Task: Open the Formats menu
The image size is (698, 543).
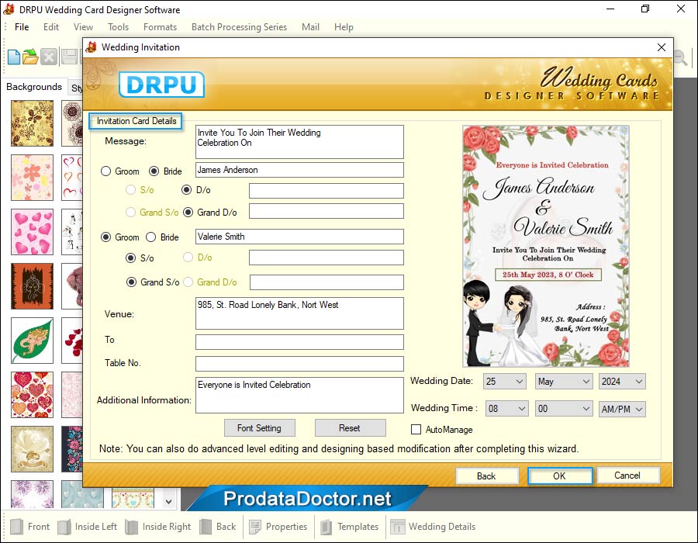Action: [x=161, y=27]
